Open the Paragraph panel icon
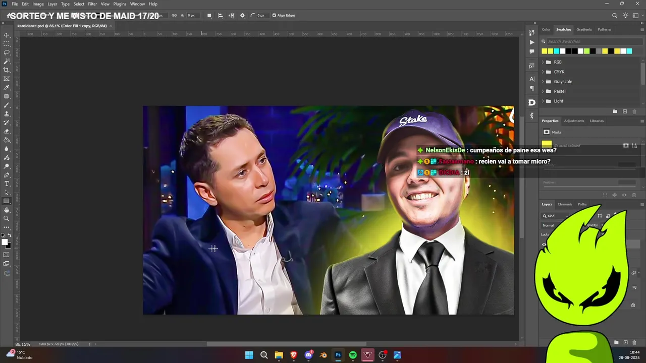 click(531, 88)
